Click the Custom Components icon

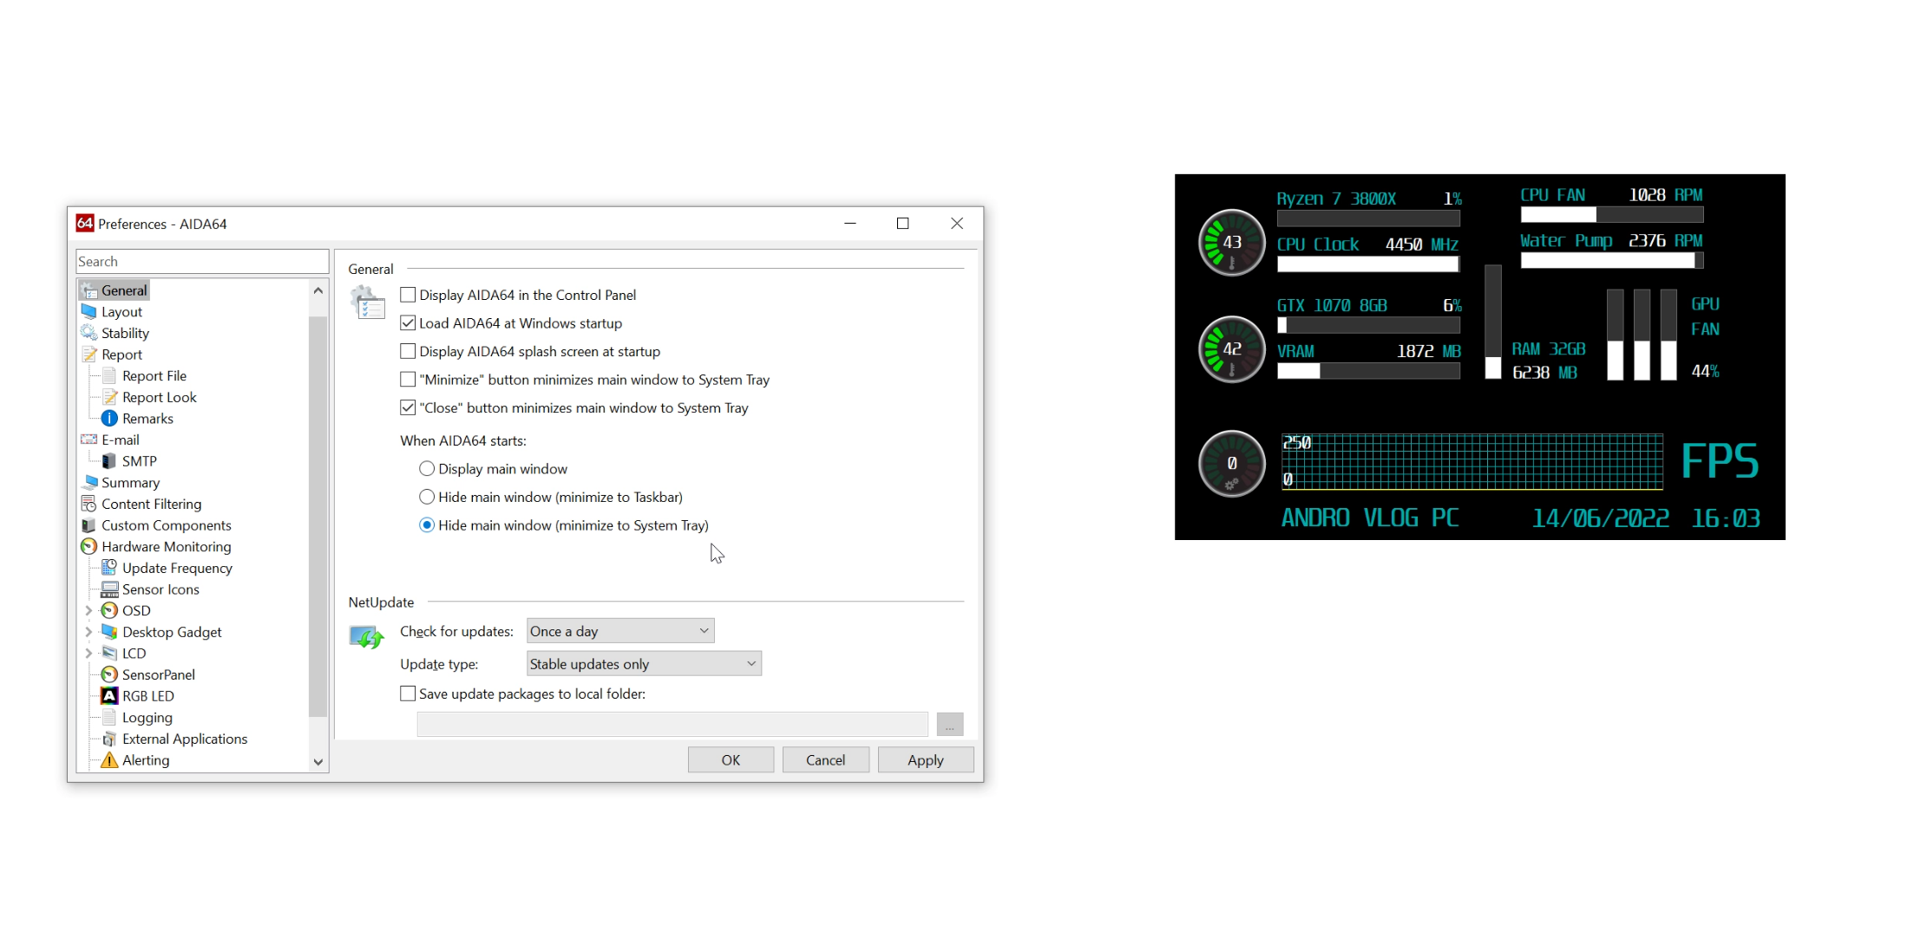(x=88, y=525)
